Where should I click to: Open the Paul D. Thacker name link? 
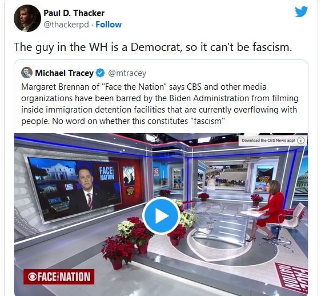(x=74, y=13)
